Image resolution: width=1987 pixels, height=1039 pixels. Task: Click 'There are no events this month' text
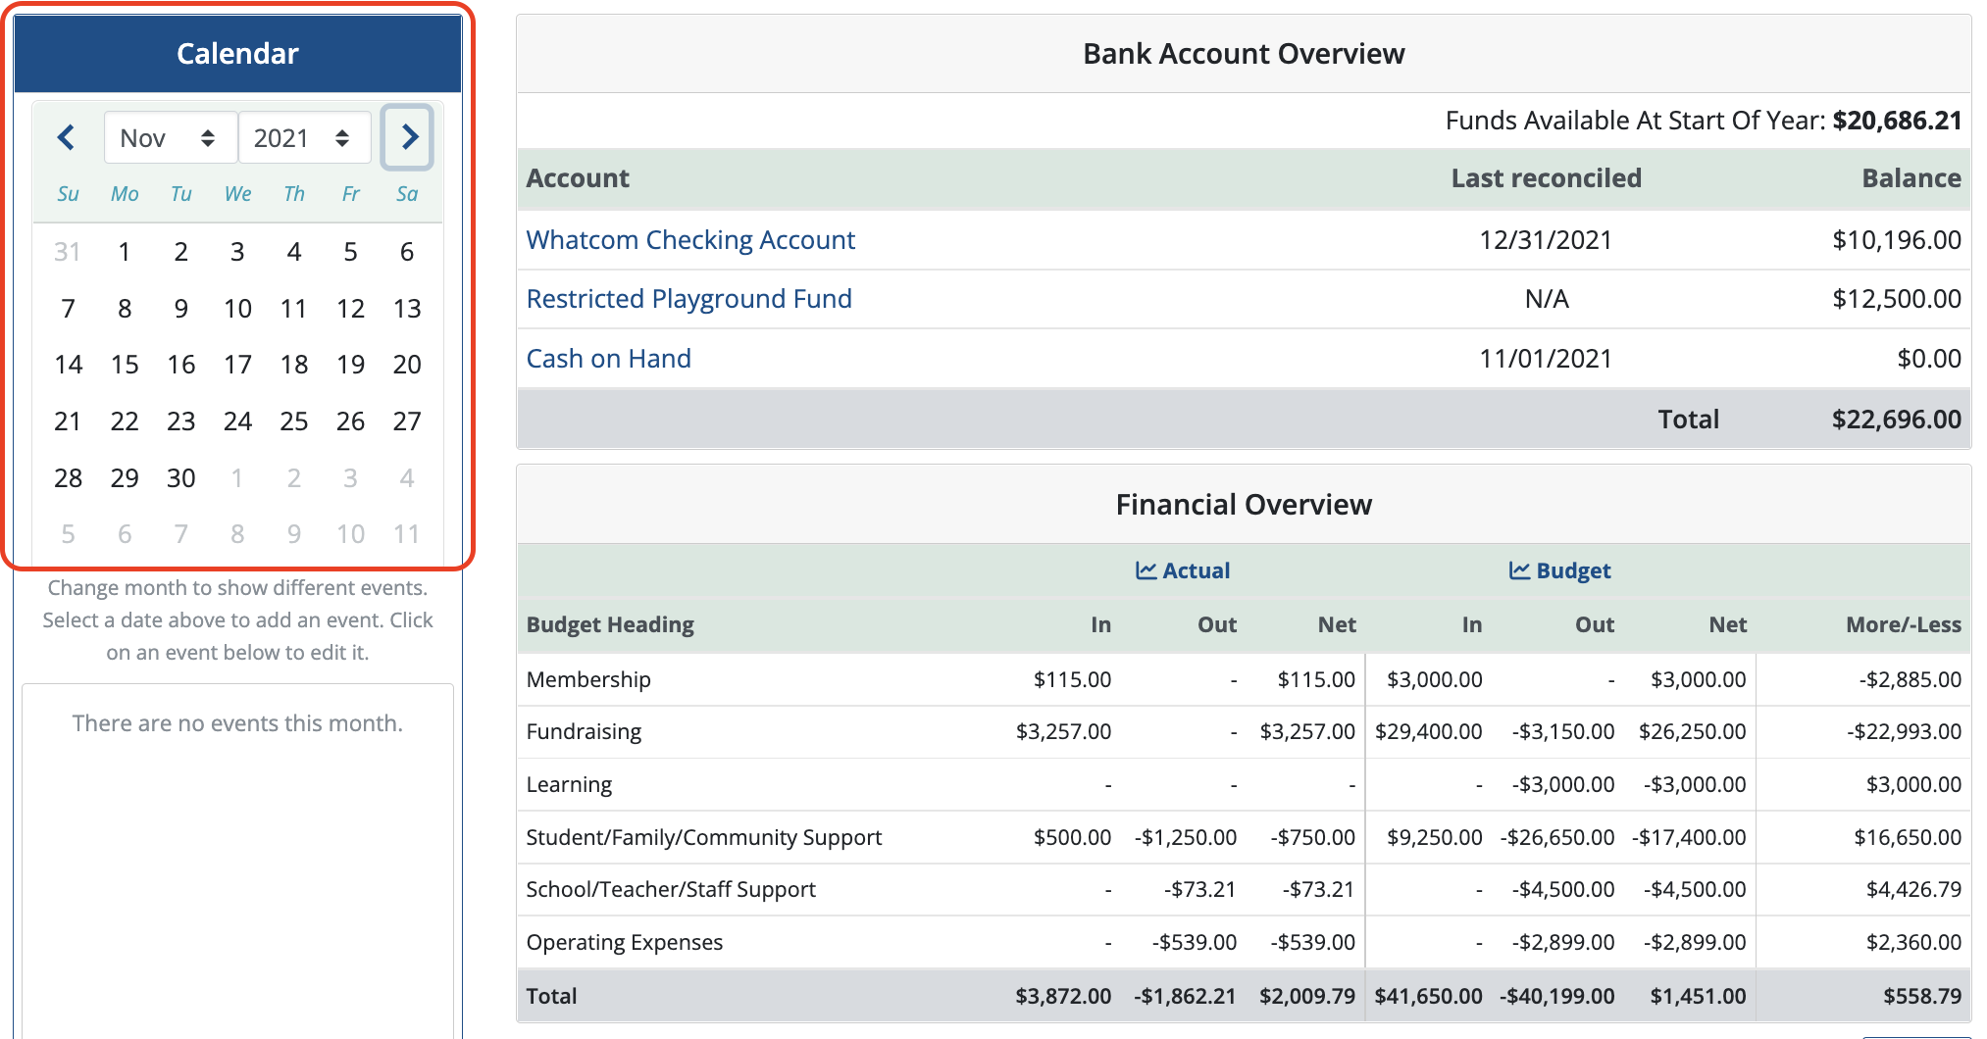(237, 723)
